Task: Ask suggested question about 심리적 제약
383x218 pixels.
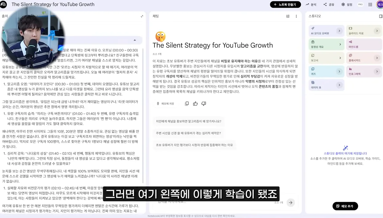Action: 188,133
